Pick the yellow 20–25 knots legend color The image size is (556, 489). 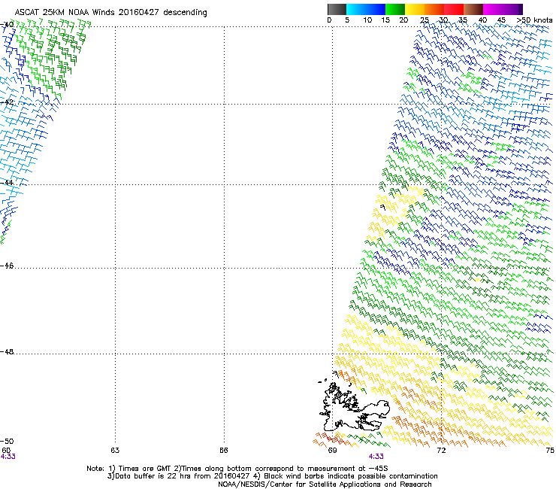tap(415, 9)
